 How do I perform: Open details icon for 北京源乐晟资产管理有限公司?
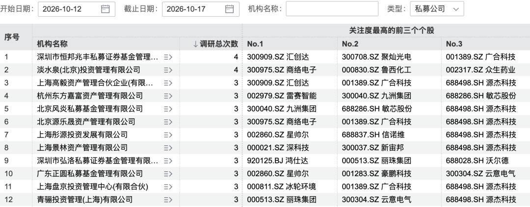(x=168, y=122)
